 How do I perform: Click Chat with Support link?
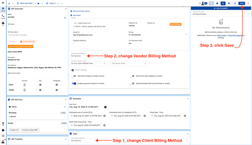point(235,35)
